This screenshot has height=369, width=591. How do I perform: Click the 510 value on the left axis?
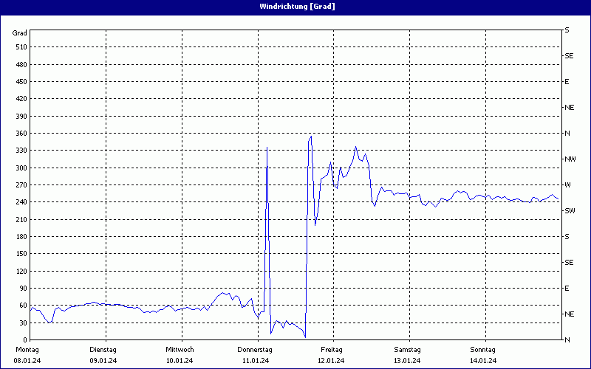20,47
